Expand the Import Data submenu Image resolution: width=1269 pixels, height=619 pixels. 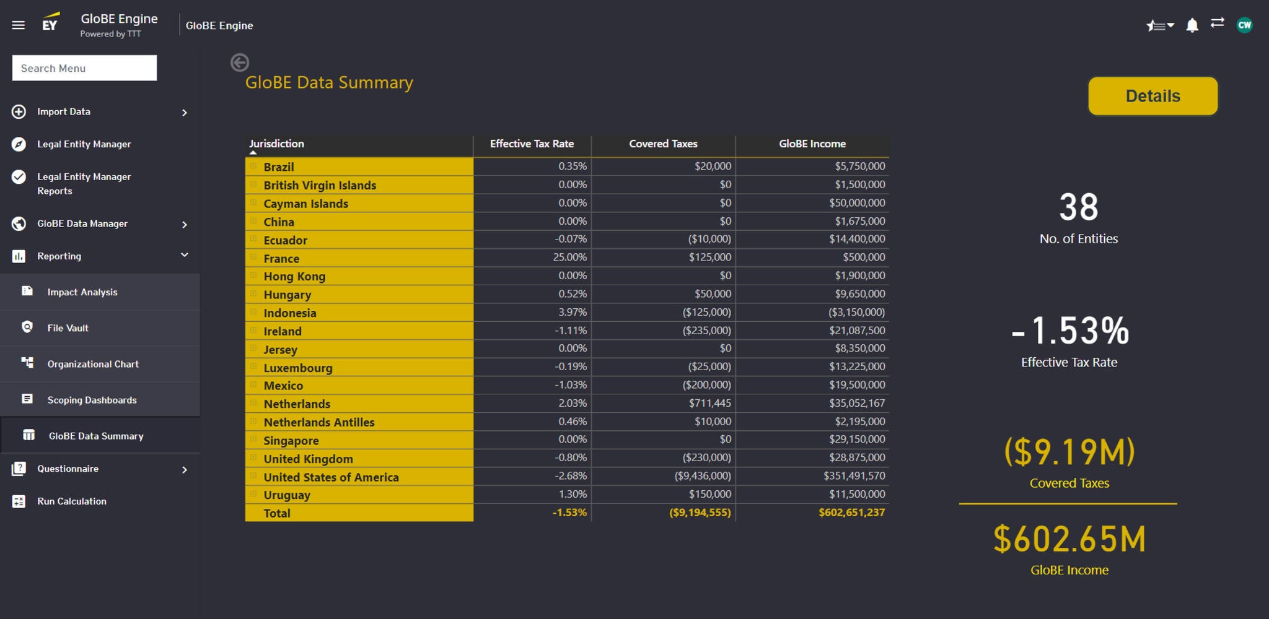(184, 112)
